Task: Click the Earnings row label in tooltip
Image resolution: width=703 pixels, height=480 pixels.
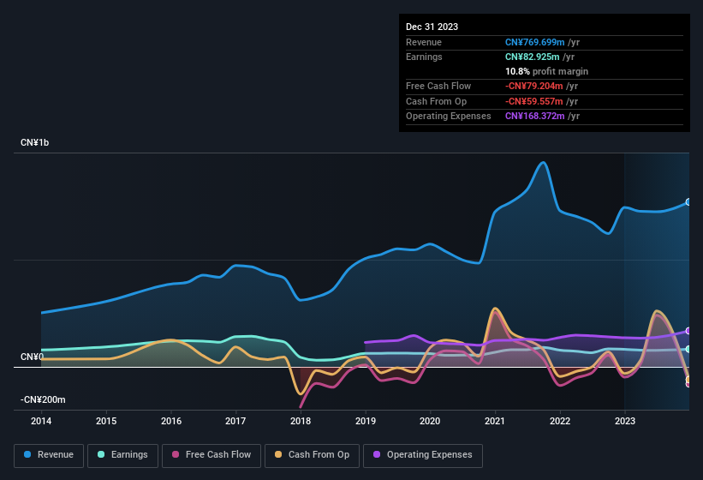Action: pos(424,57)
